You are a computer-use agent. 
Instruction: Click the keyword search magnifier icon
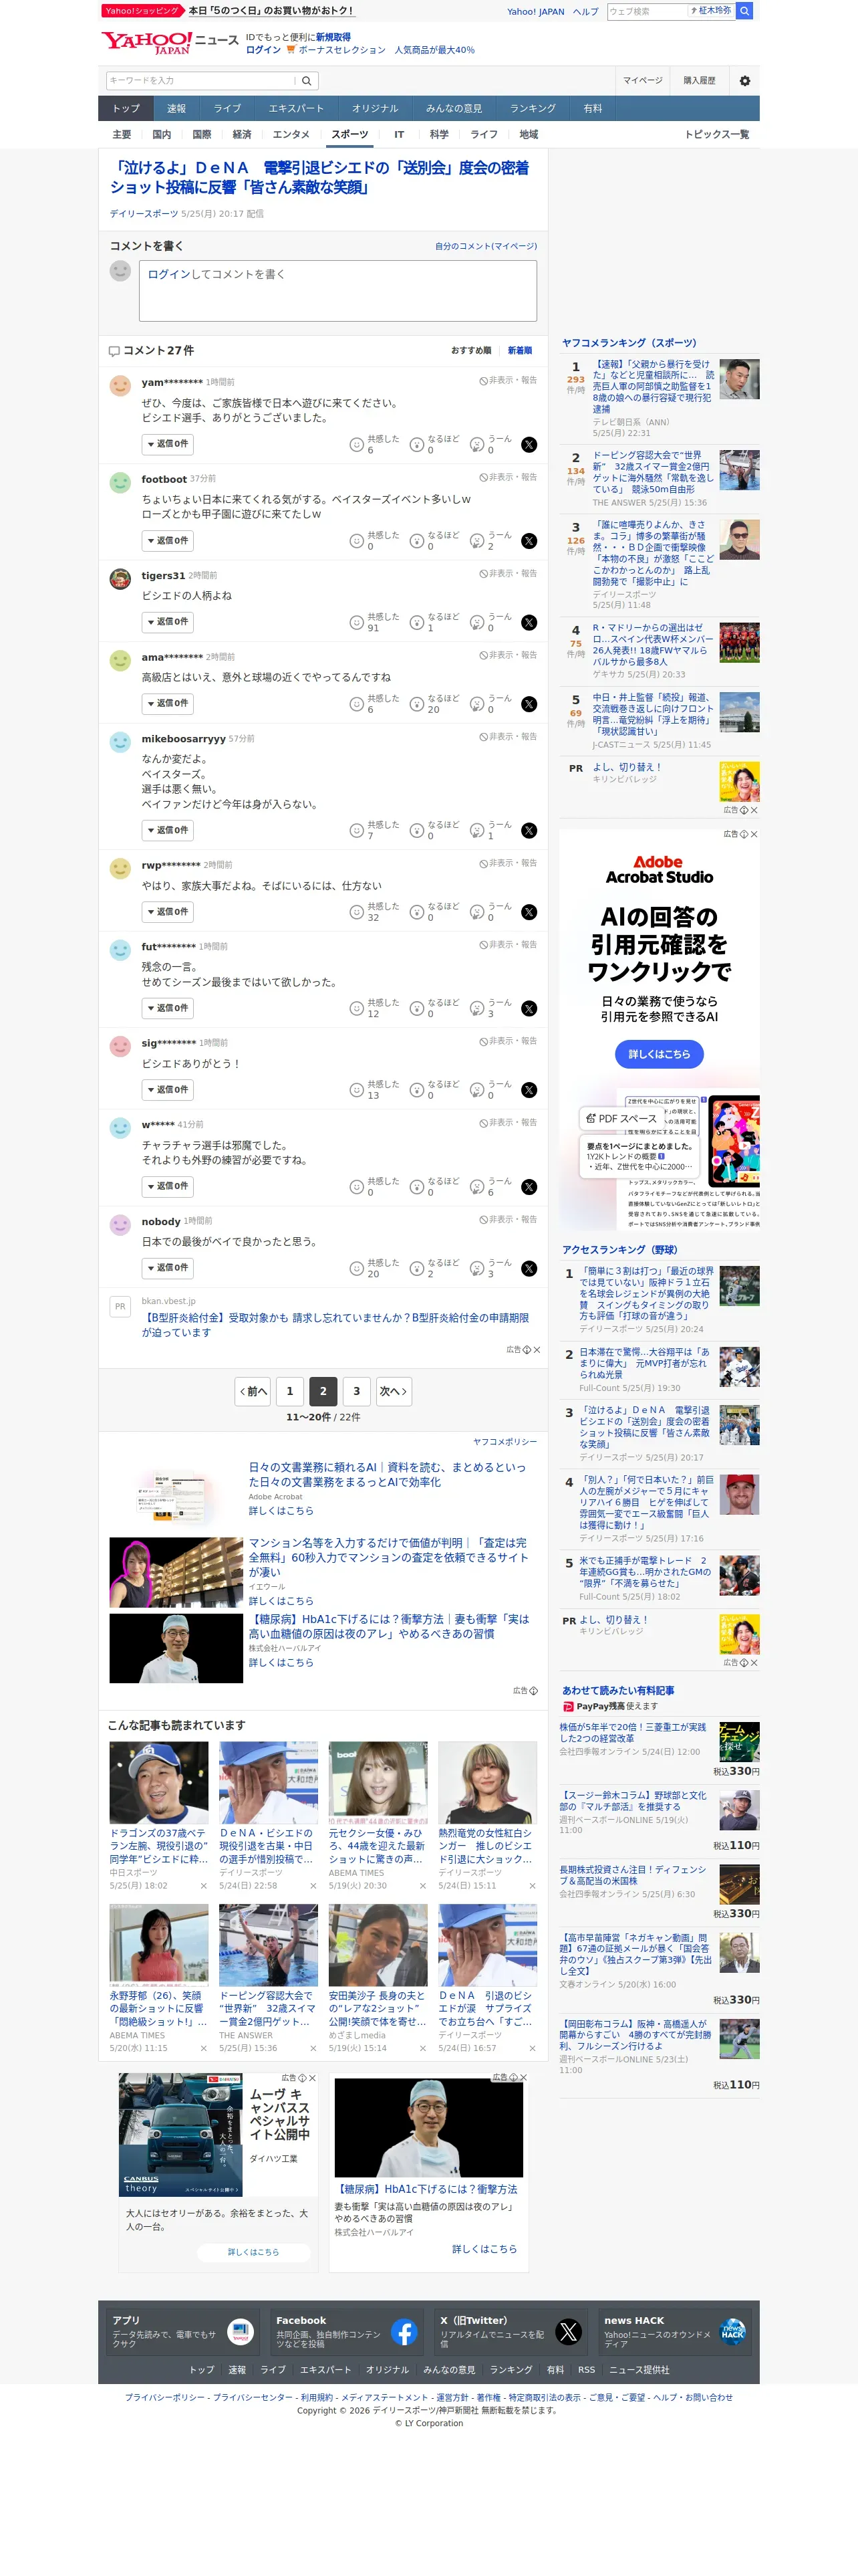(x=307, y=81)
